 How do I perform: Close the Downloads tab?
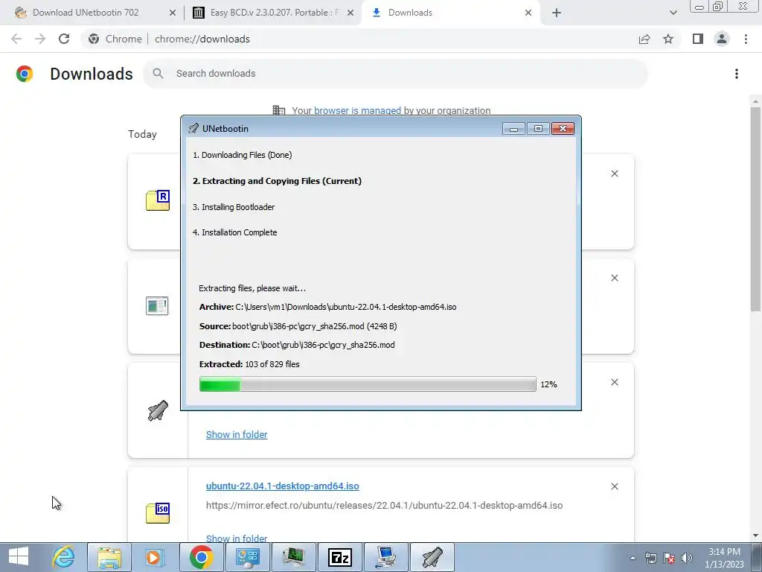528,13
